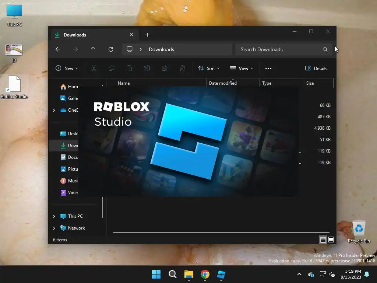Select the ID image desktop icon
This screenshot has width=377, height=283.
14,53
